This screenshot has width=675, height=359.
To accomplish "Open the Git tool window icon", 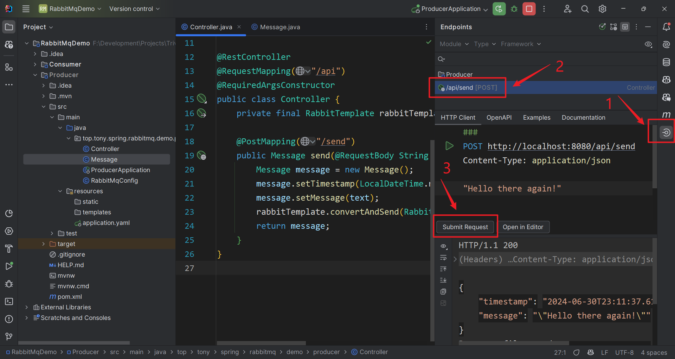I will (9, 337).
